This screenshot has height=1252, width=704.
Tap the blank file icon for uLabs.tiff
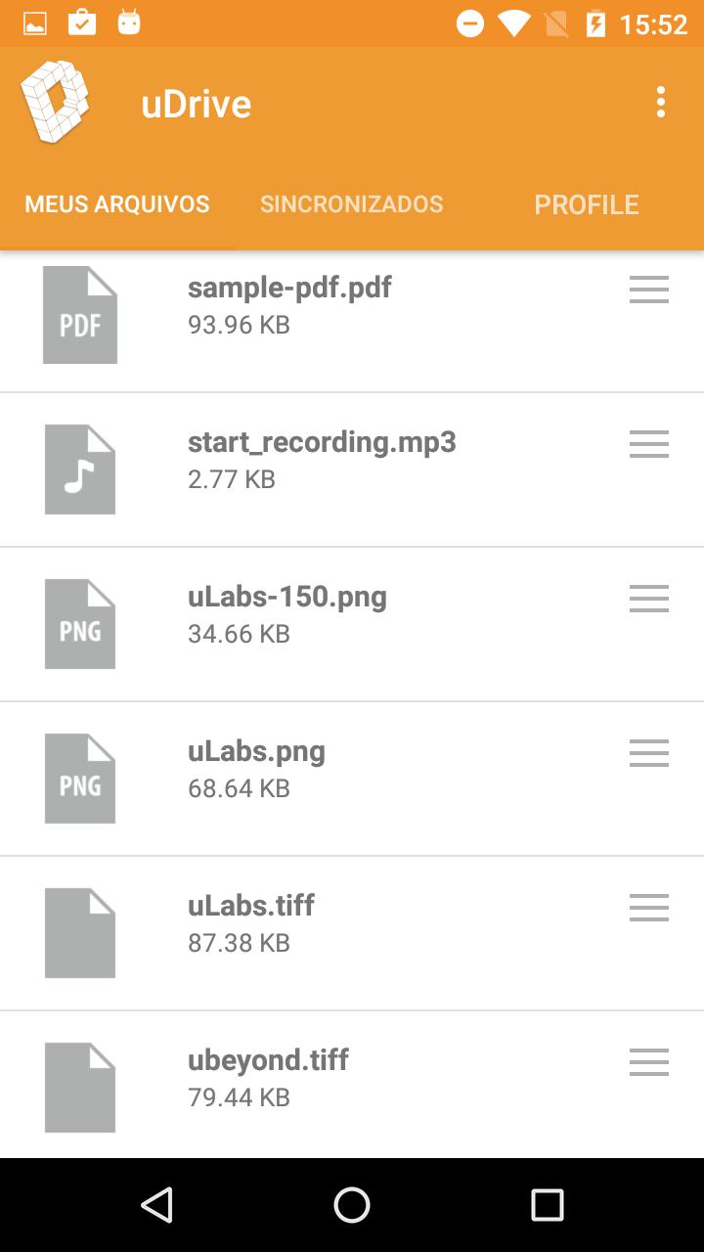80,933
